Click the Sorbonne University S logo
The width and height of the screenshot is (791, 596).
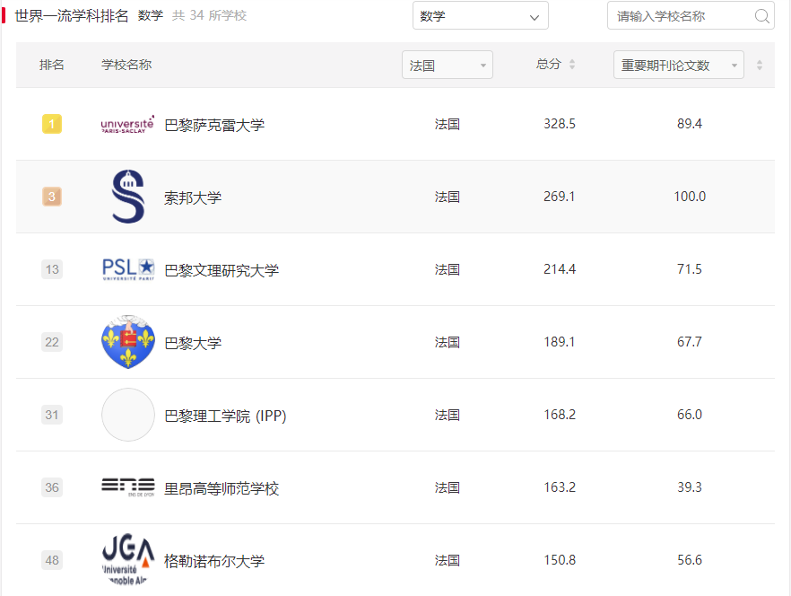point(128,197)
